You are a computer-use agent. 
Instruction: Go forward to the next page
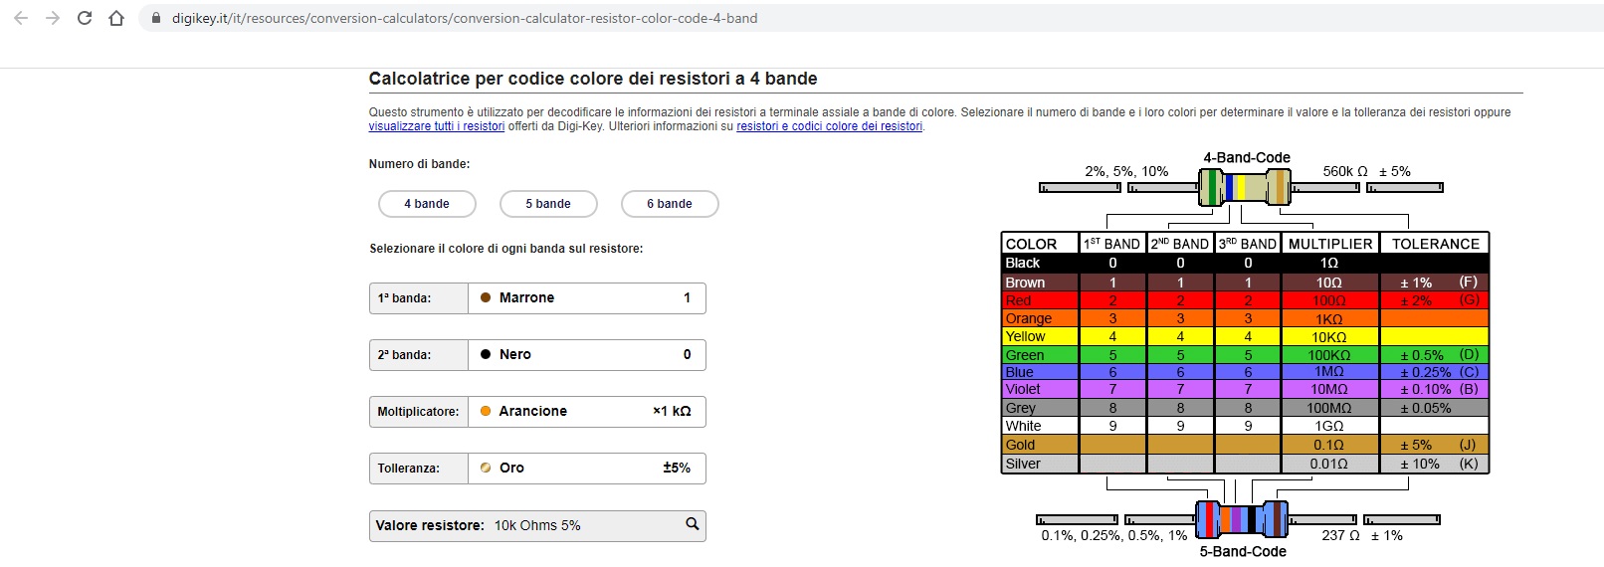pos(53,18)
